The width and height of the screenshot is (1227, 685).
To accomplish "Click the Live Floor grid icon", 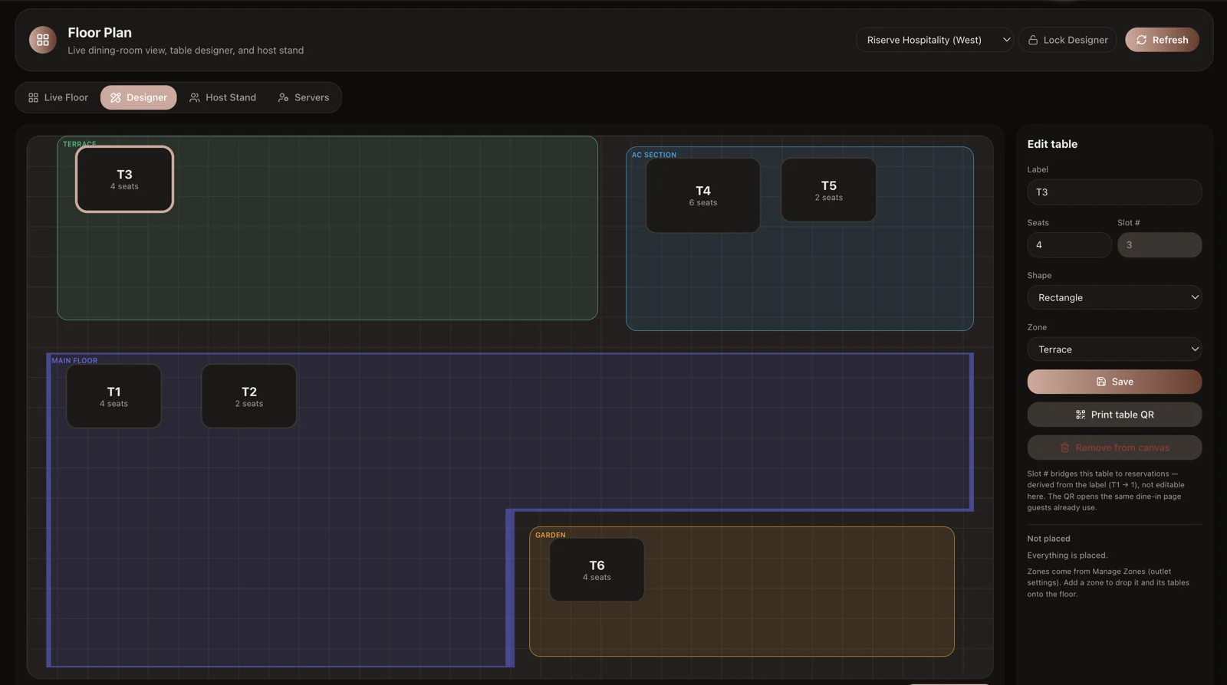I will pos(33,97).
